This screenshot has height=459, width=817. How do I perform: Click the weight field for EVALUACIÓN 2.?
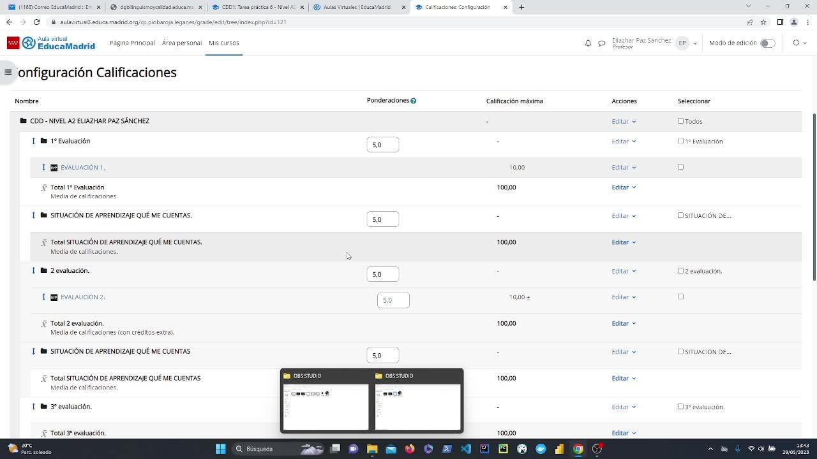point(393,300)
